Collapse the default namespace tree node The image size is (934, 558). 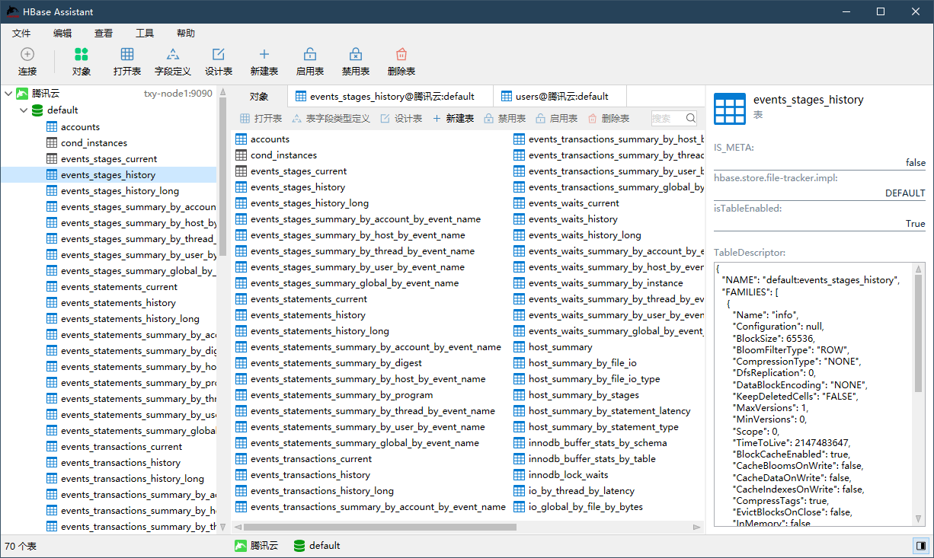[24, 110]
